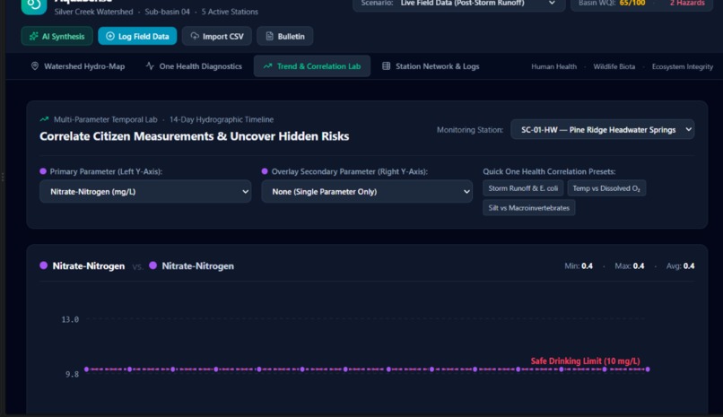Click the Ecosystem Integrity label
The image size is (723, 417).
(683, 66)
